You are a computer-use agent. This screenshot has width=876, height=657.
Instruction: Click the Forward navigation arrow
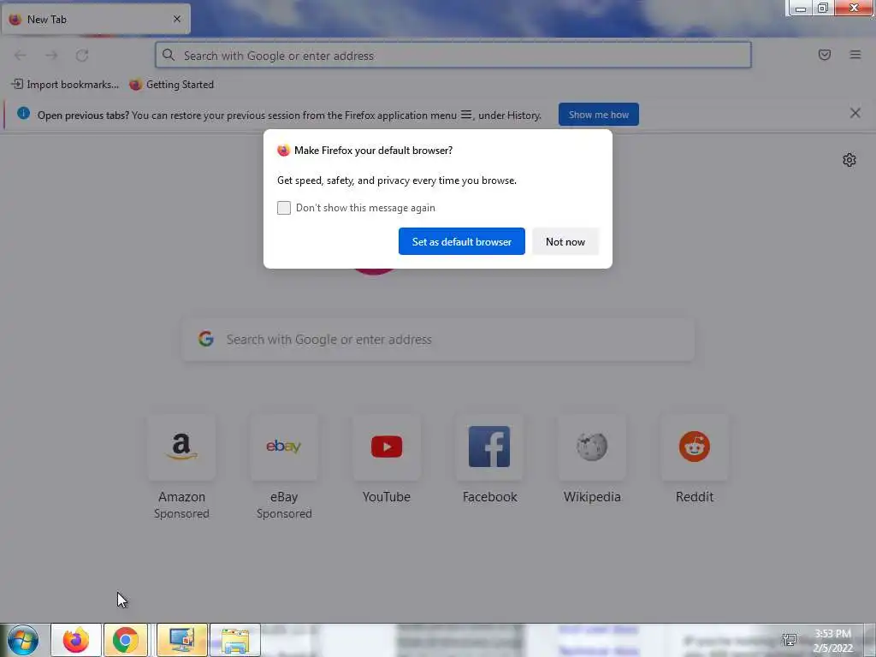(51, 56)
